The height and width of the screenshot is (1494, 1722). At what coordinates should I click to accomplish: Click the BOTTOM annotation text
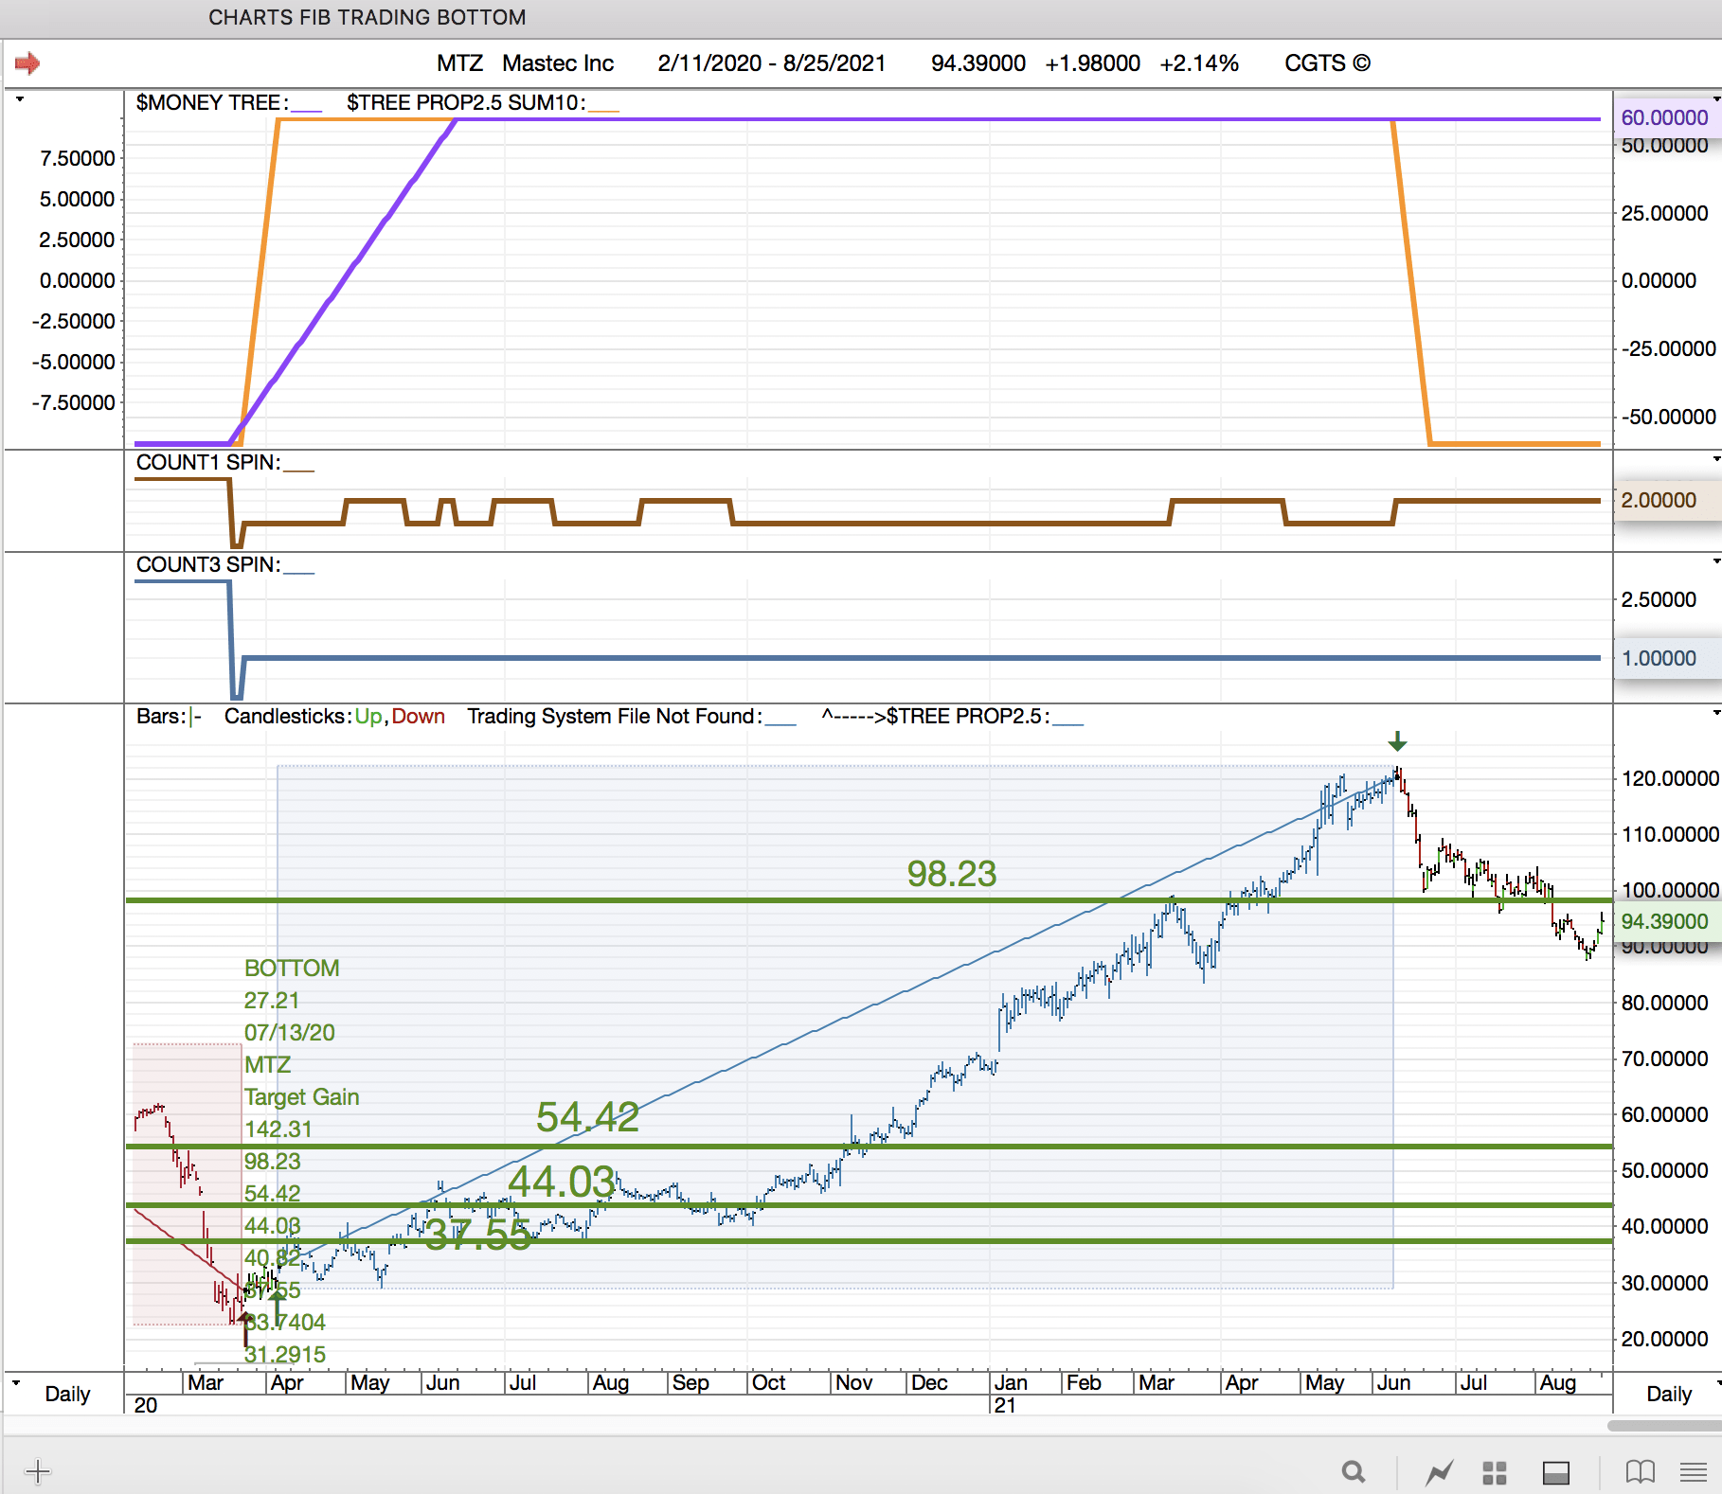pos(292,969)
